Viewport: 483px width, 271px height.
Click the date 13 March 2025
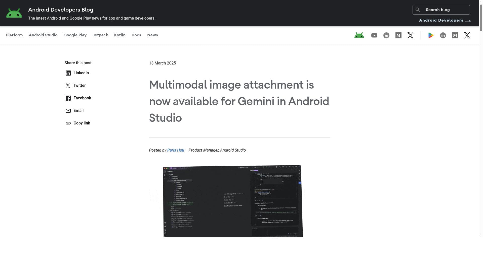point(162,63)
